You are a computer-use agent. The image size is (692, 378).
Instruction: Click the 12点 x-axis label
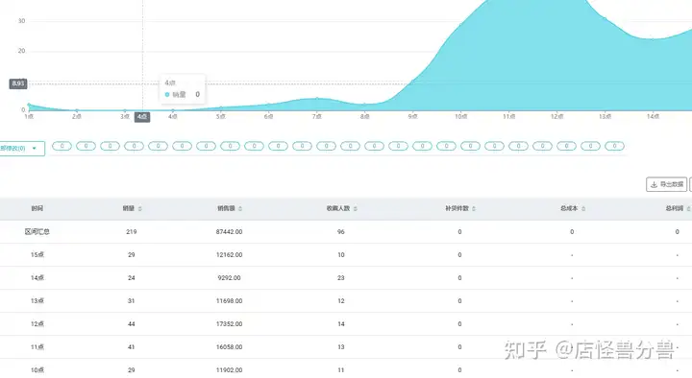point(556,117)
